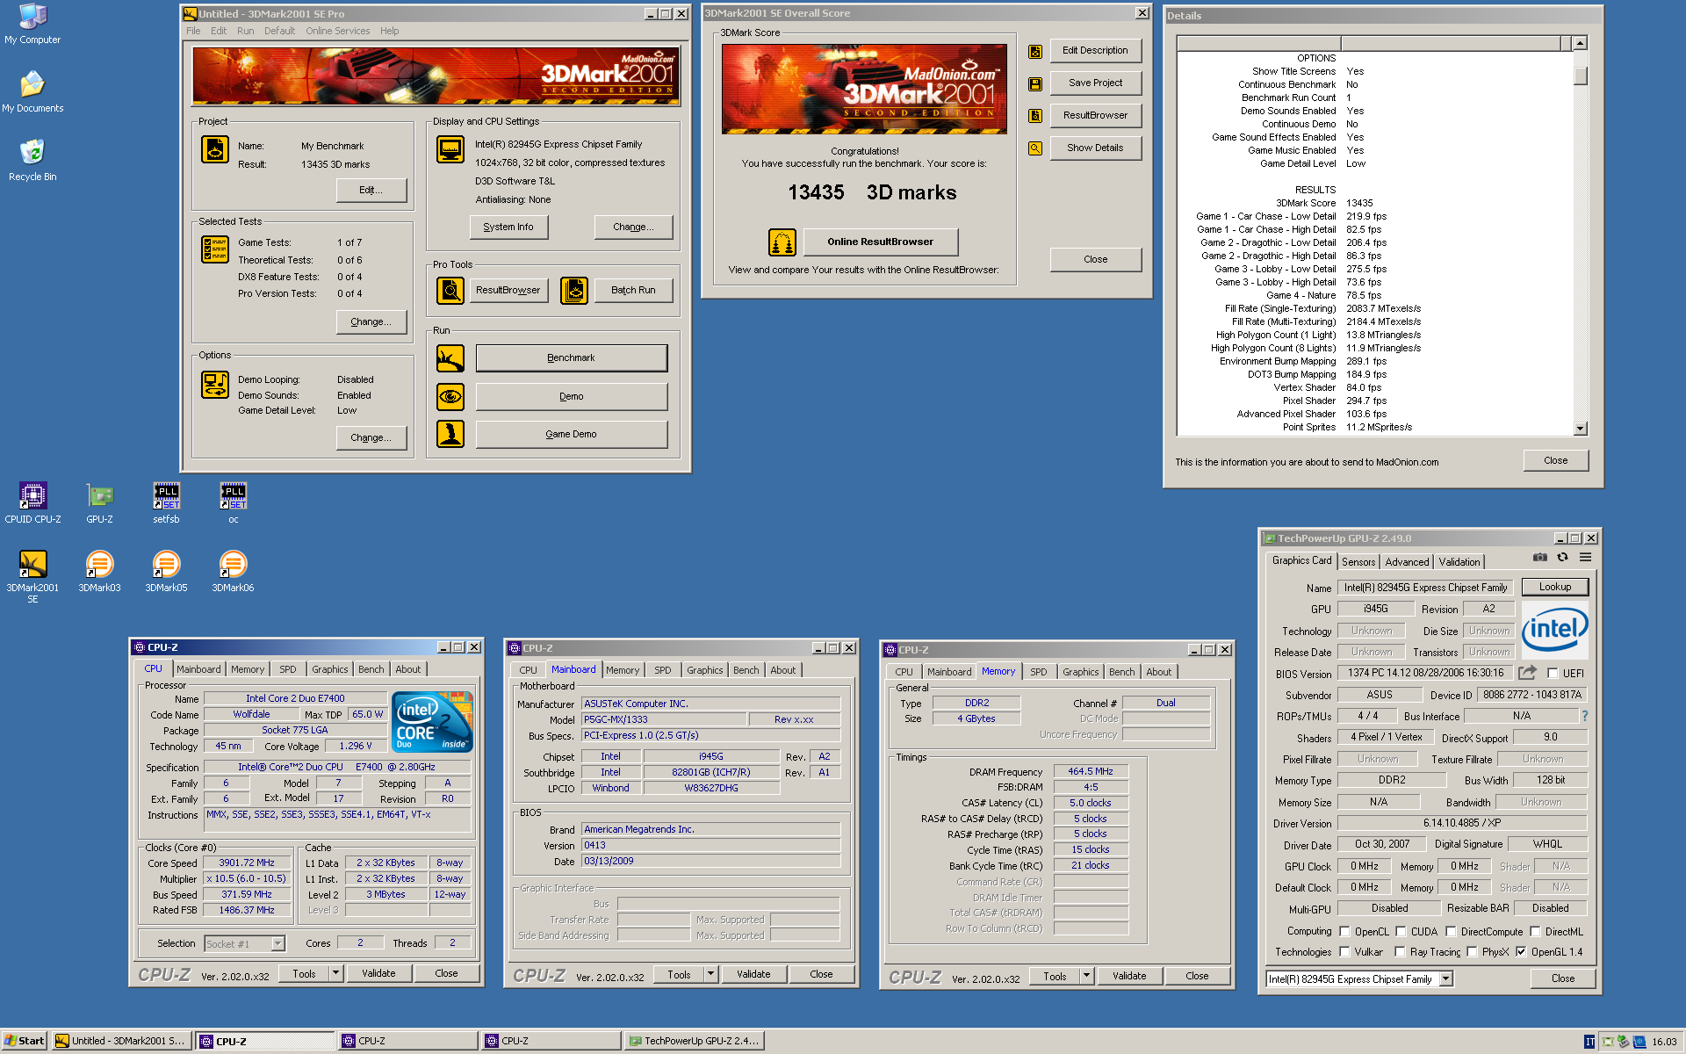Image resolution: width=1686 pixels, height=1054 pixels.
Task: Toggle the OpenGL 1.4 checkbox
Action: [1521, 952]
